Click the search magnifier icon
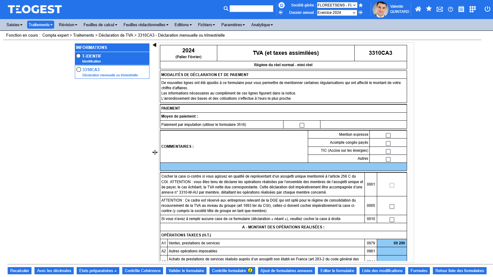Viewport: 493px width, 277px height. [226, 9]
